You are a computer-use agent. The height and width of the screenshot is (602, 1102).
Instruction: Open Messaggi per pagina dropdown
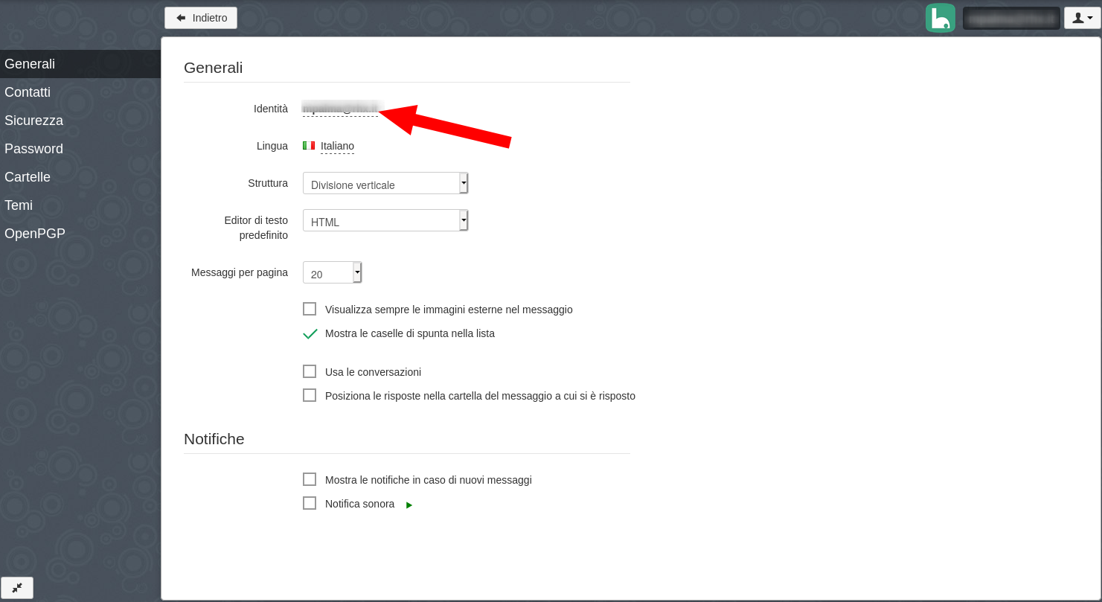[333, 272]
